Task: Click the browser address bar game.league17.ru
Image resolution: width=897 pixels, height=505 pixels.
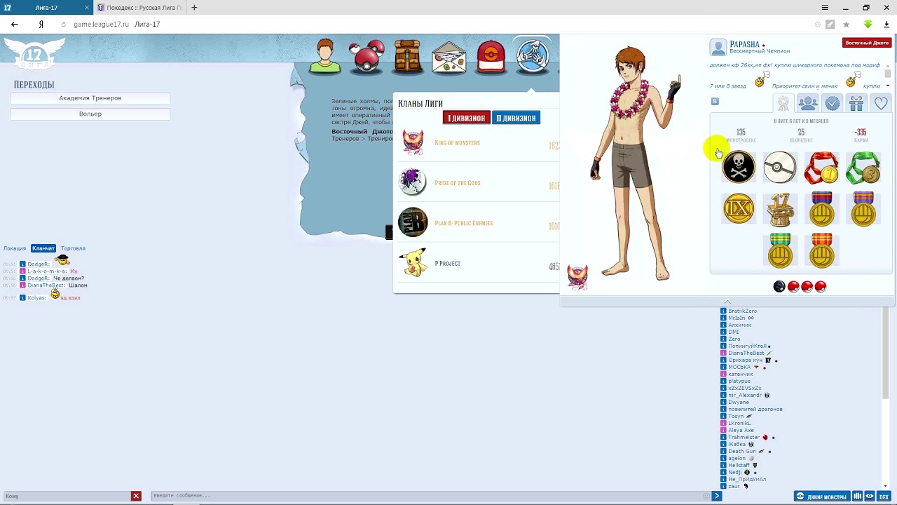Action: click(101, 24)
